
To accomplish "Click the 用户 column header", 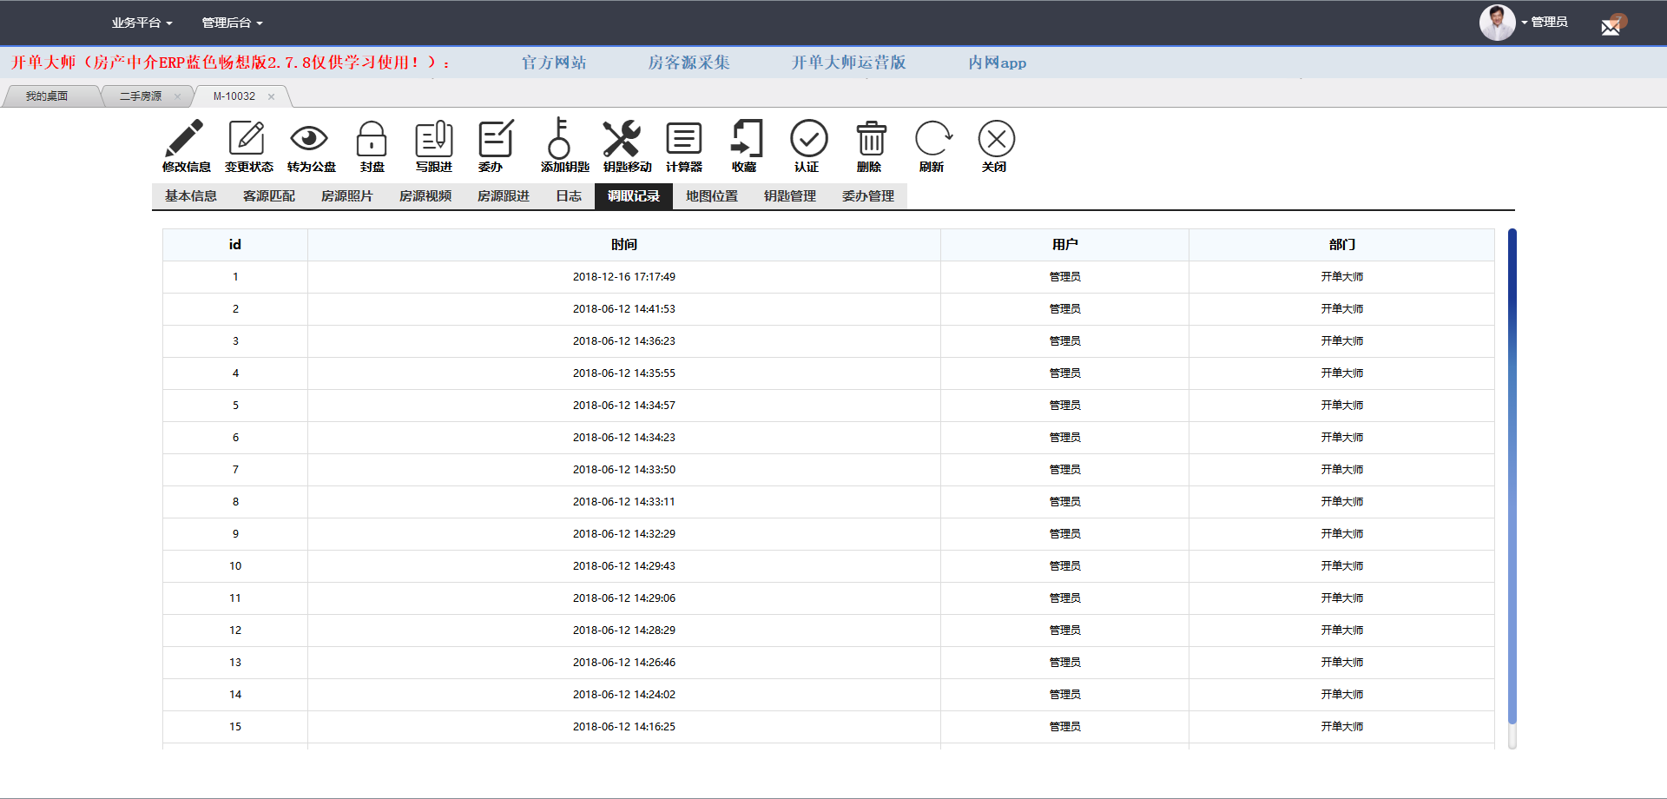I will click(x=1064, y=245).
